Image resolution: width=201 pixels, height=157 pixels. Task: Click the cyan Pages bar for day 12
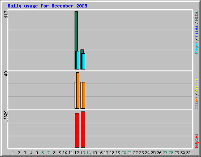(x=78, y=60)
